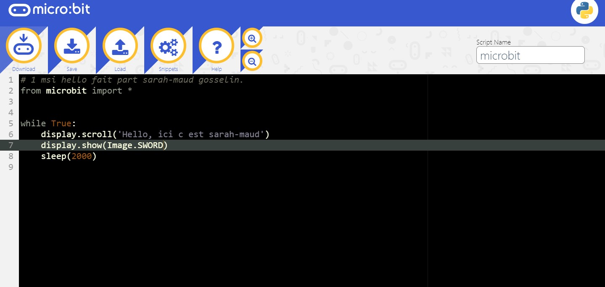Click the "while True:" code line

pos(48,123)
